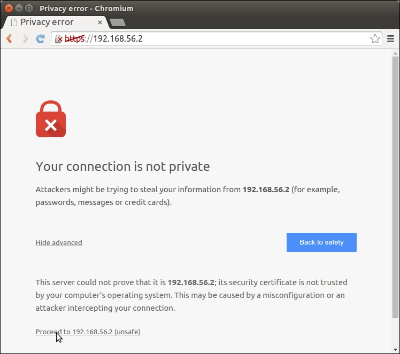This screenshot has height=354, width=400.
Task: Reload the current page
Action: pos(40,38)
